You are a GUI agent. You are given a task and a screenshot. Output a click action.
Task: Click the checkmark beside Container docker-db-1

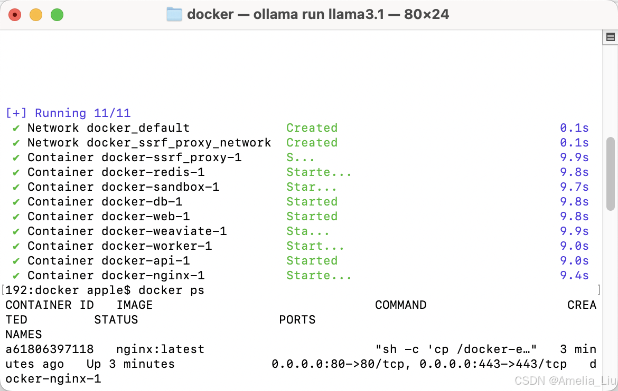(16, 202)
